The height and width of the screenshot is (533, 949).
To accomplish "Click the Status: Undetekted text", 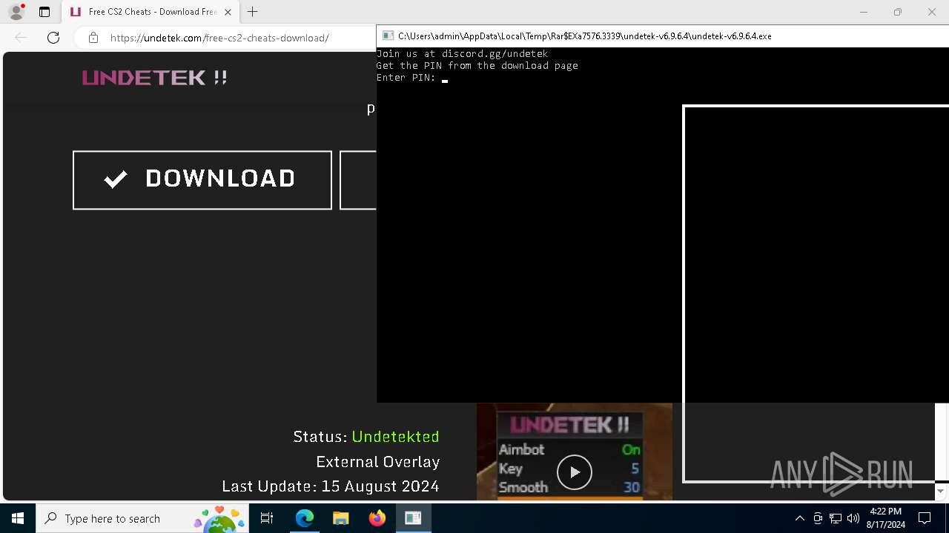I will (366, 437).
